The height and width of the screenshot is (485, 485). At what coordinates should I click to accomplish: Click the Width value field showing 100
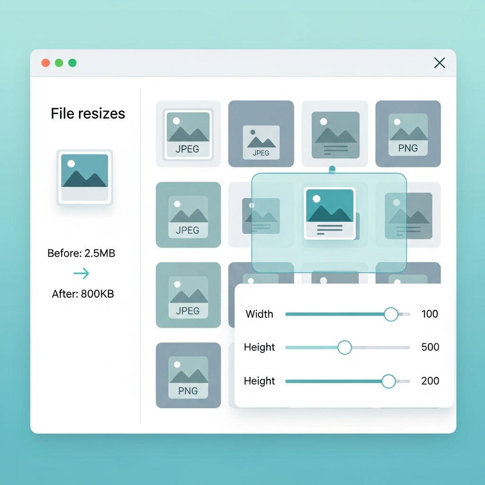pyautogui.click(x=430, y=314)
